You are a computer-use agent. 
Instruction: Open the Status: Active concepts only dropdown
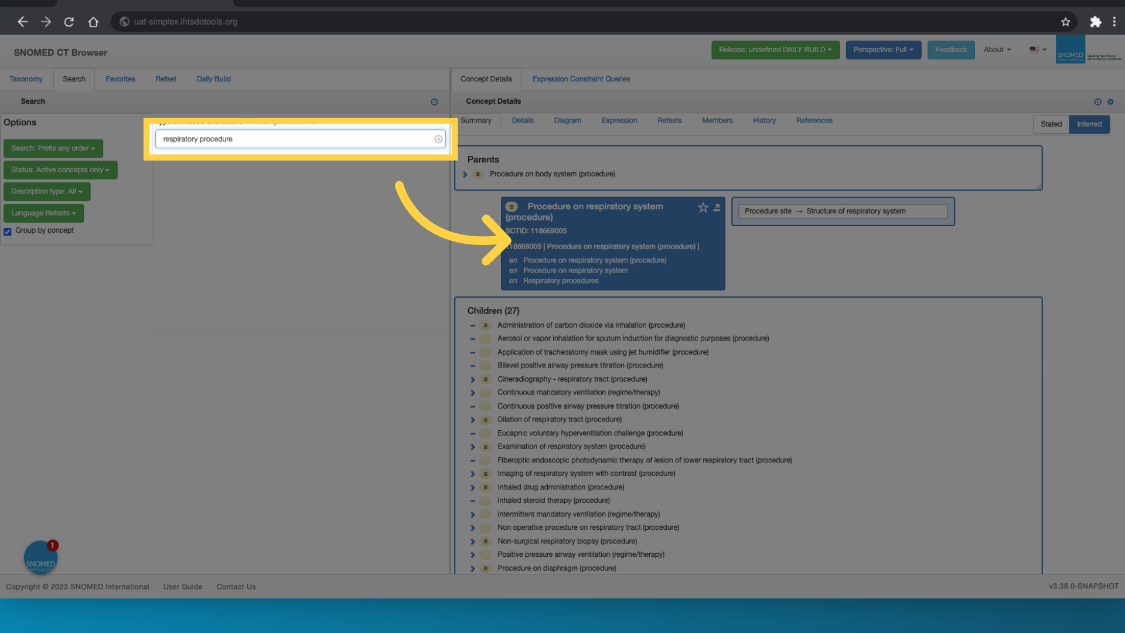(x=60, y=170)
